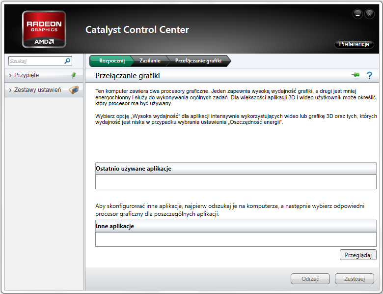This screenshot has height=294, width=383.
Task: Click the Ostatnio używane aplikacje header
Action: (x=236, y=169)
